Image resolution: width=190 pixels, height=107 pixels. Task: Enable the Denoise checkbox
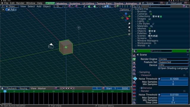point(142,88)
